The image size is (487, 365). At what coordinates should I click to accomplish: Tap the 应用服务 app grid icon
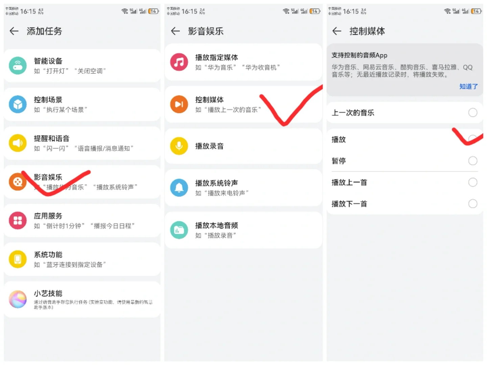(x=18, y=220)
